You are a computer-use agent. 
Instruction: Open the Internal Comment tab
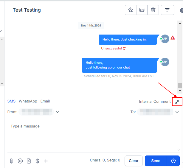(155, 102)
